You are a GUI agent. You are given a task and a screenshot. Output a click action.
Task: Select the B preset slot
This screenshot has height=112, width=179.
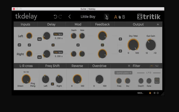124,17
